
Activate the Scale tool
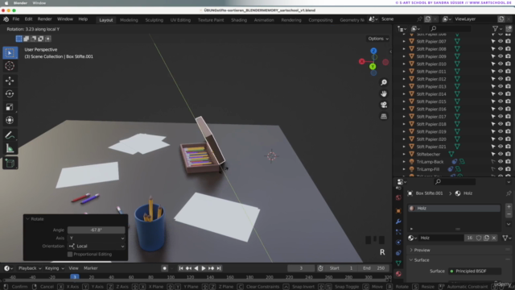(10, 107)
